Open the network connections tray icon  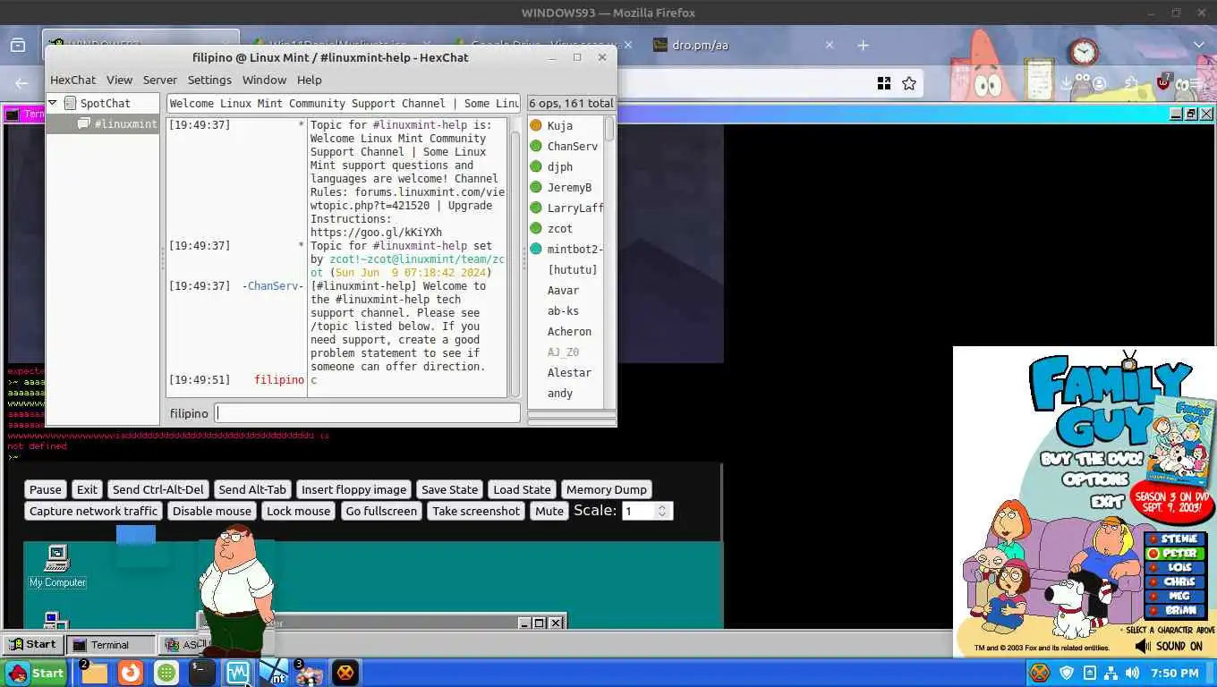click(1111, 673)
